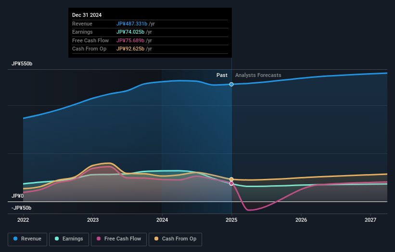Toggle the Free Cash Flow legend button

pyautogui.click(x=119, y=239)
